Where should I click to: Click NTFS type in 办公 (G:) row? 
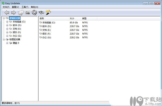click(85, 37)
